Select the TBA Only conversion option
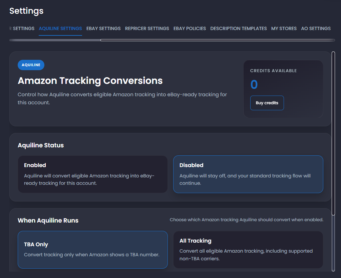The image size is (341, 278). click(x=93, y=250)
